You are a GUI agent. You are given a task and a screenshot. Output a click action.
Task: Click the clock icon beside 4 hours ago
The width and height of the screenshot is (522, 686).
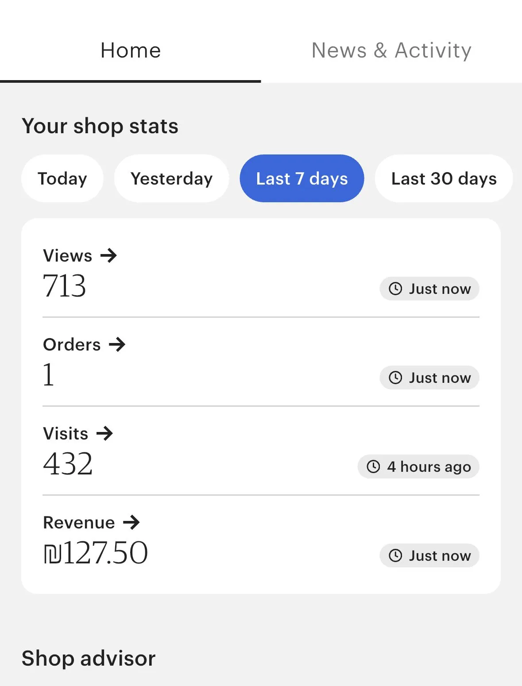coord(374,466)
